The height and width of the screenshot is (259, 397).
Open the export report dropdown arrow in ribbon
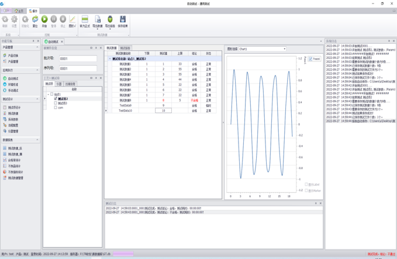pos(110,29)
